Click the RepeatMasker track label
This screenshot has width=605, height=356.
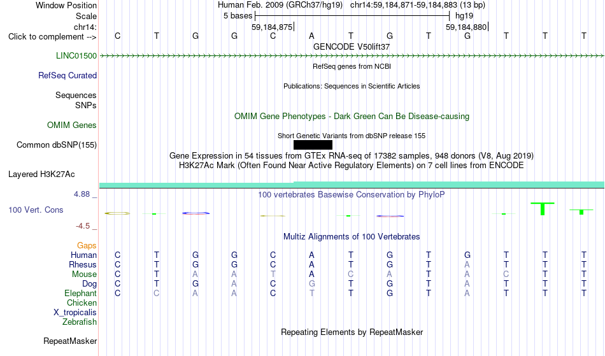[x=70, y=341]
